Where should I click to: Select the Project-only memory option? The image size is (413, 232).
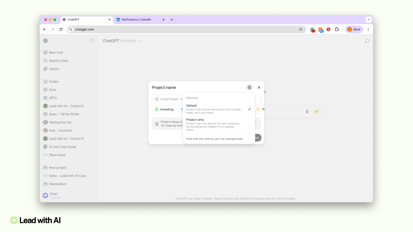[219, 125]
